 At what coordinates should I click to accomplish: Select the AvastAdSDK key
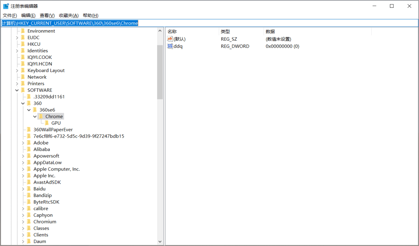point(47,182)
